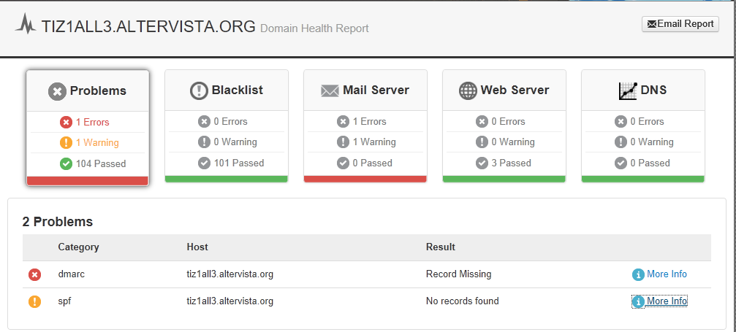This screenshot has width=736, height=332.
Task: Open More Info link for dmarc
Action: (x=667, y=274)
